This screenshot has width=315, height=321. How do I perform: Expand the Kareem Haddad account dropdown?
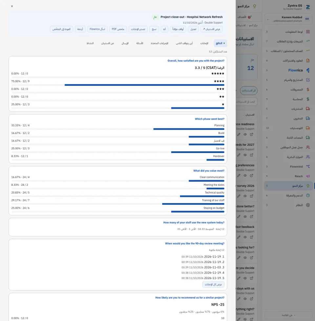tap(268, 19)
